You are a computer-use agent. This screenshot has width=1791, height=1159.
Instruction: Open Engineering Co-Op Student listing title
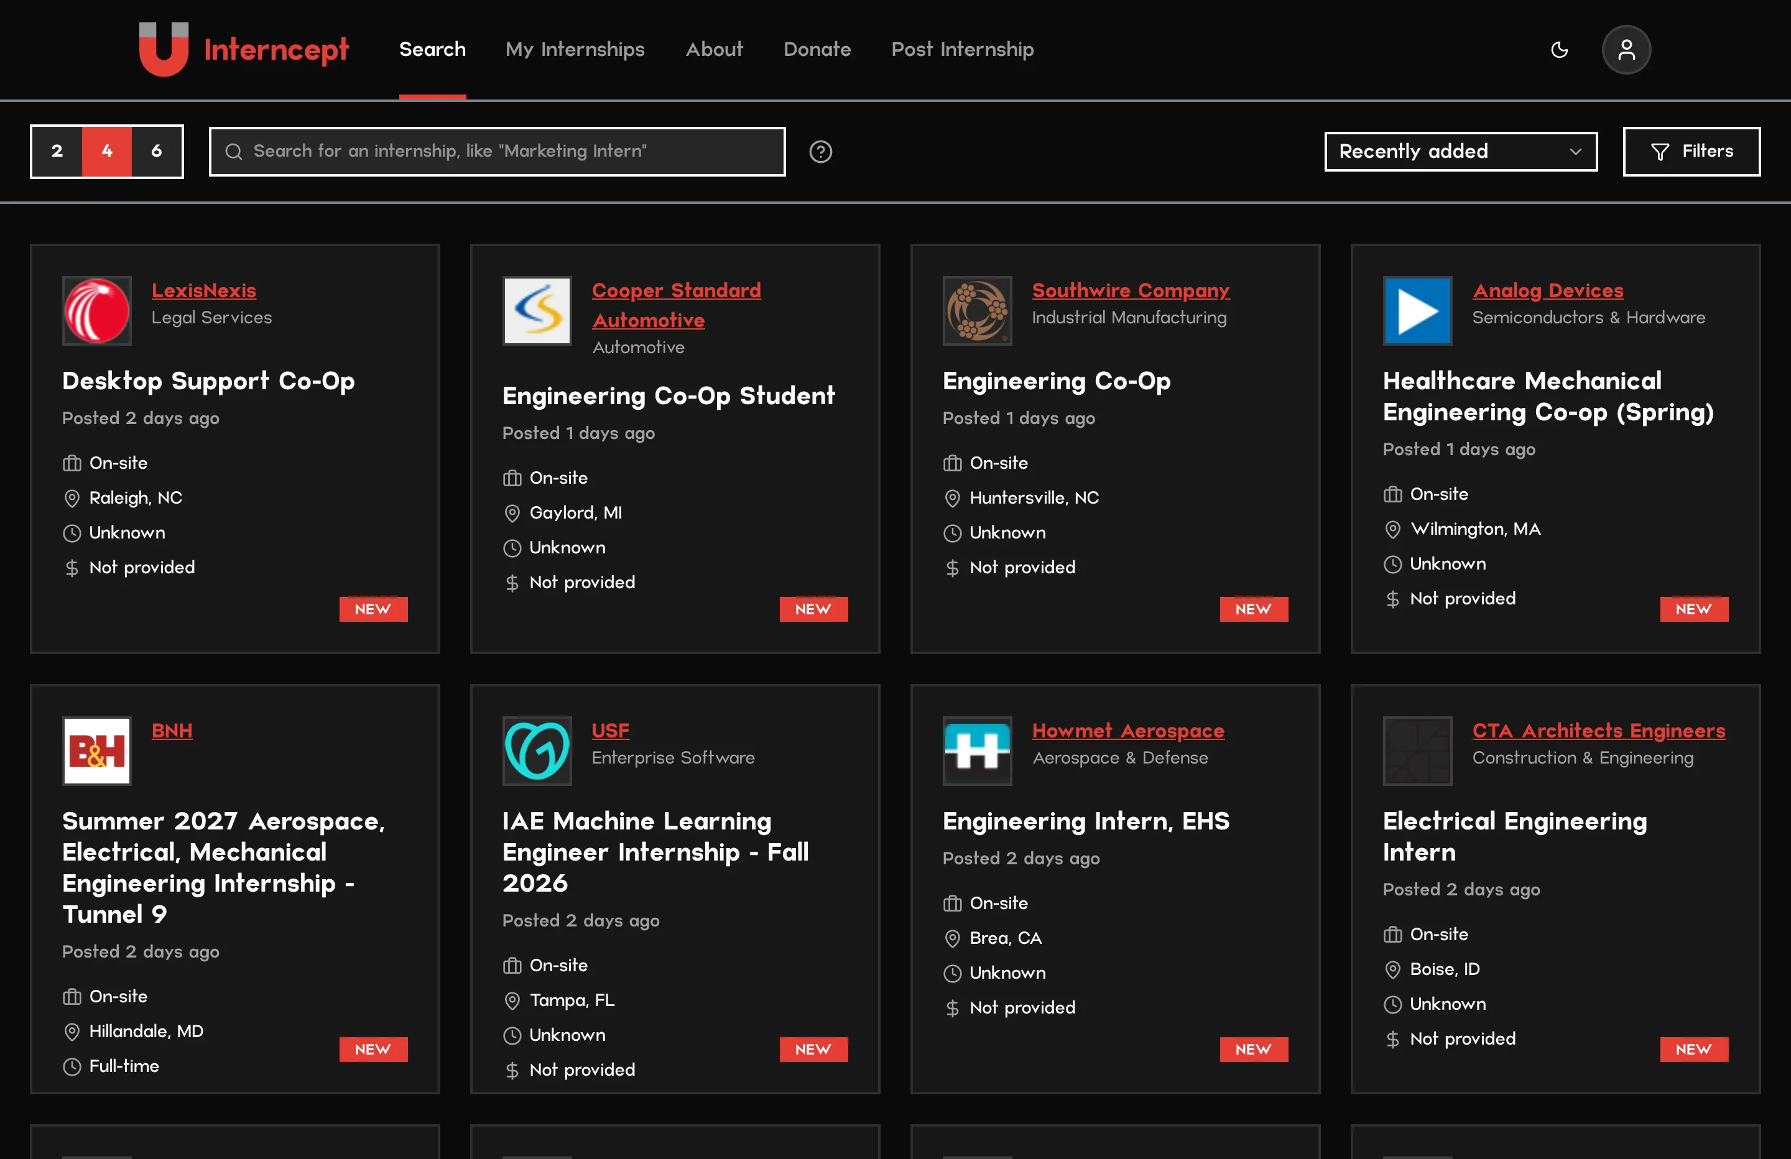click(x=669, y=397)
